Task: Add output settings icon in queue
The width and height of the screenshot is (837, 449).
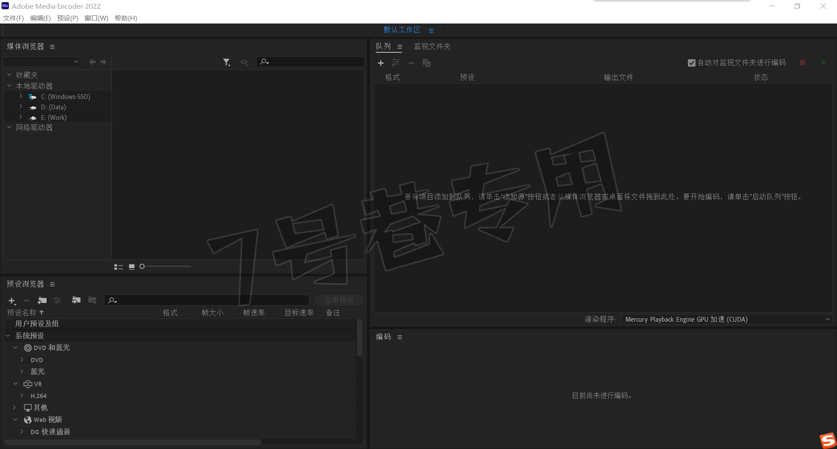Action: tap(396, 63)
